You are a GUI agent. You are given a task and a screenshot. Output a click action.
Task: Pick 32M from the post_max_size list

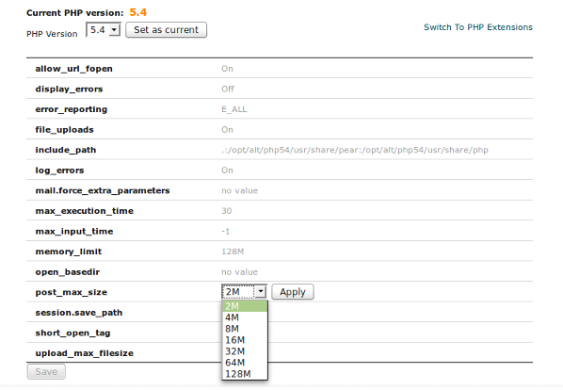pos(245,351)
